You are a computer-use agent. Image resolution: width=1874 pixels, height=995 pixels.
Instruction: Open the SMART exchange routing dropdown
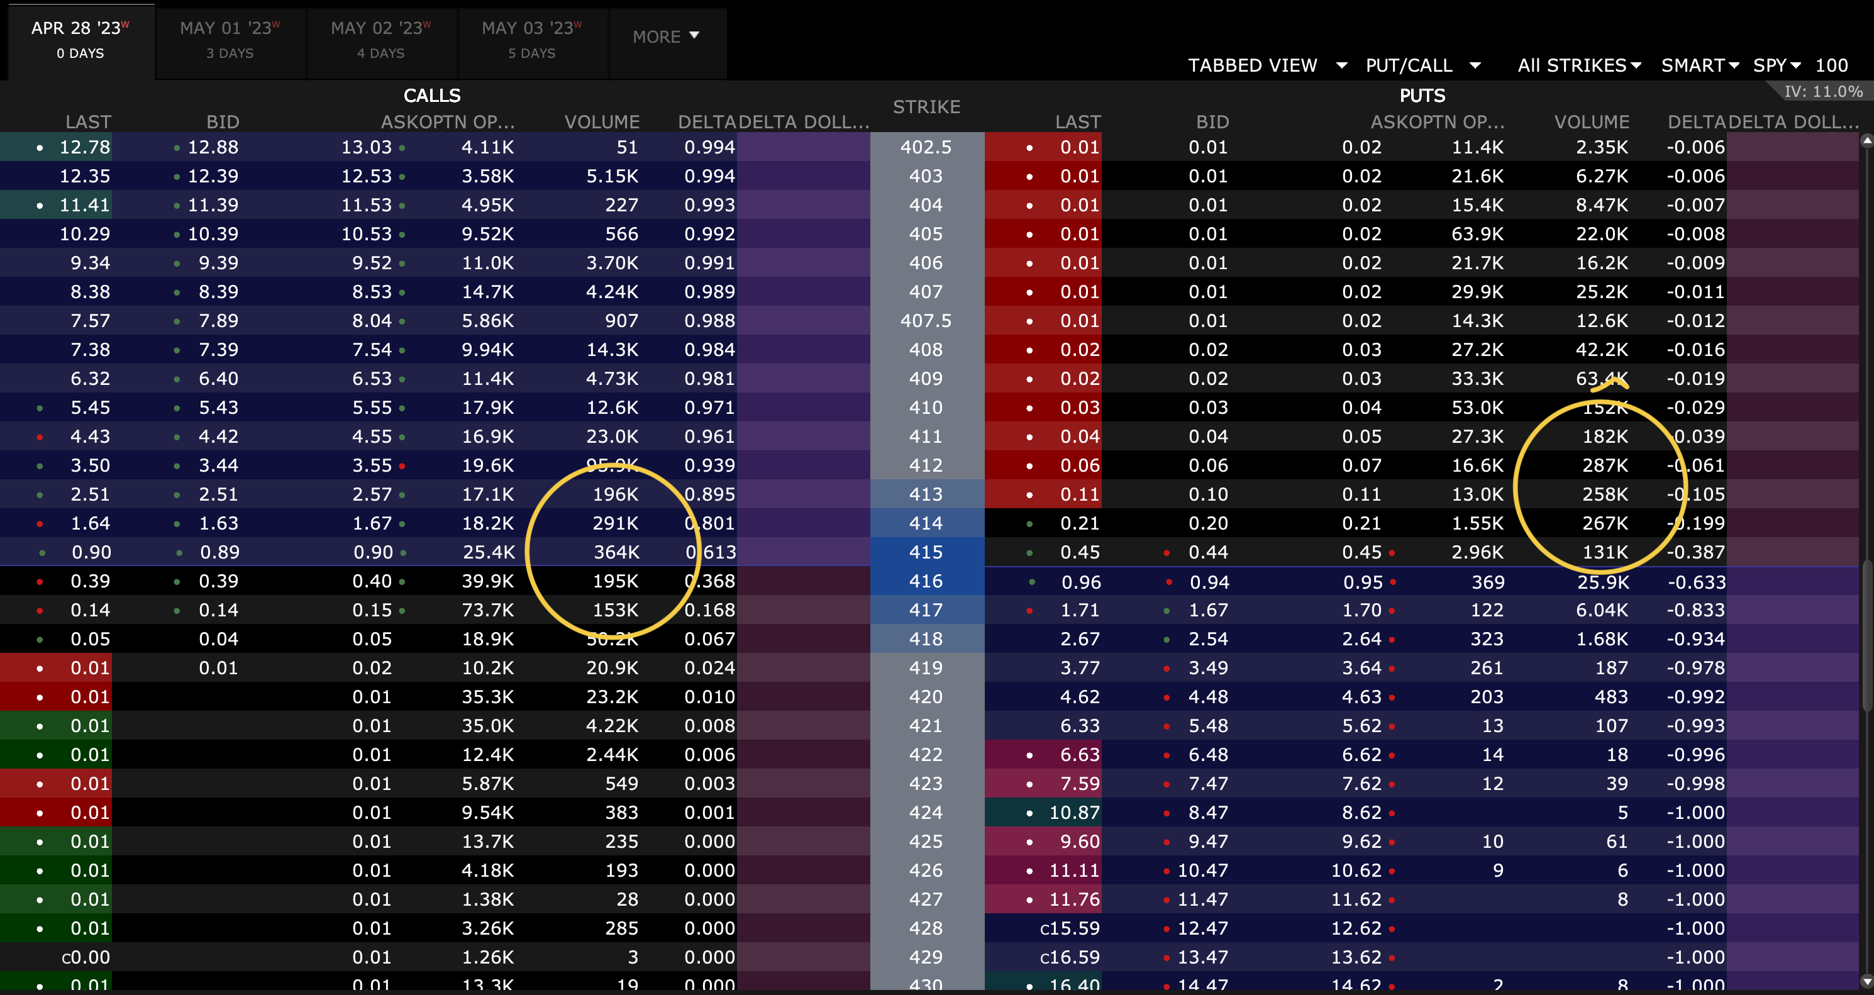pos(1699,65)
